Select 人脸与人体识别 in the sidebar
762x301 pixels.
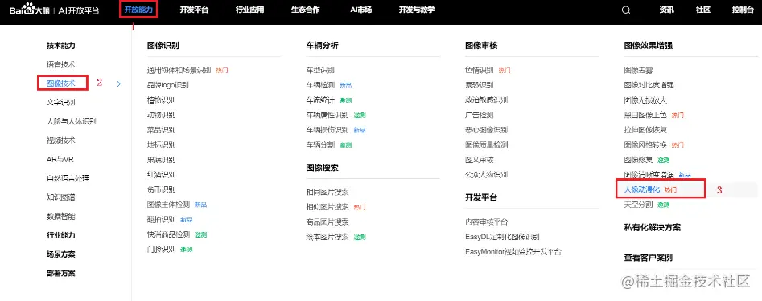[71, 121]
